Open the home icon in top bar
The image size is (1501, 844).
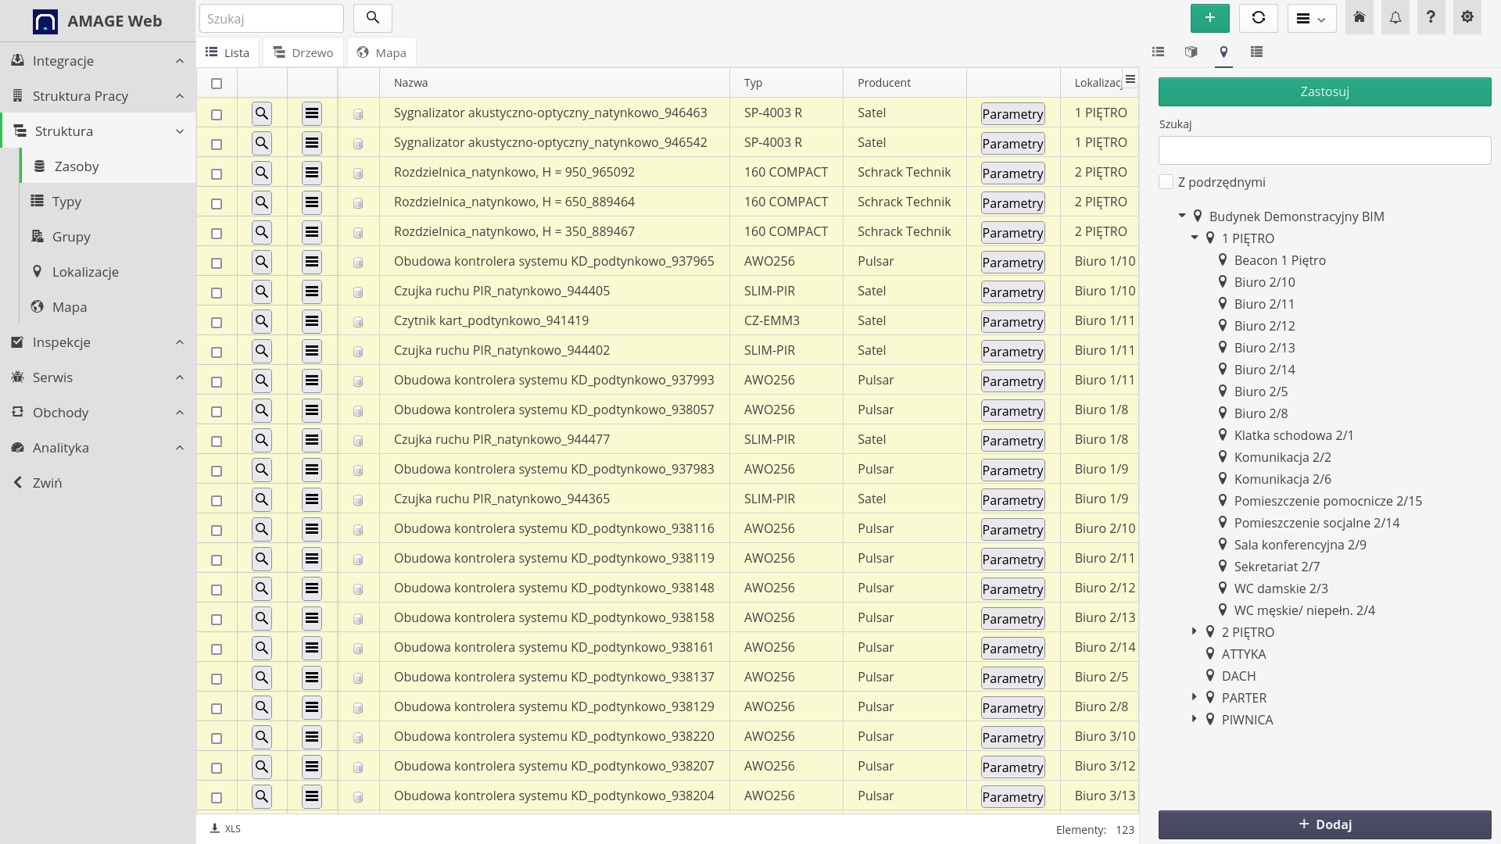point(1359,17)
